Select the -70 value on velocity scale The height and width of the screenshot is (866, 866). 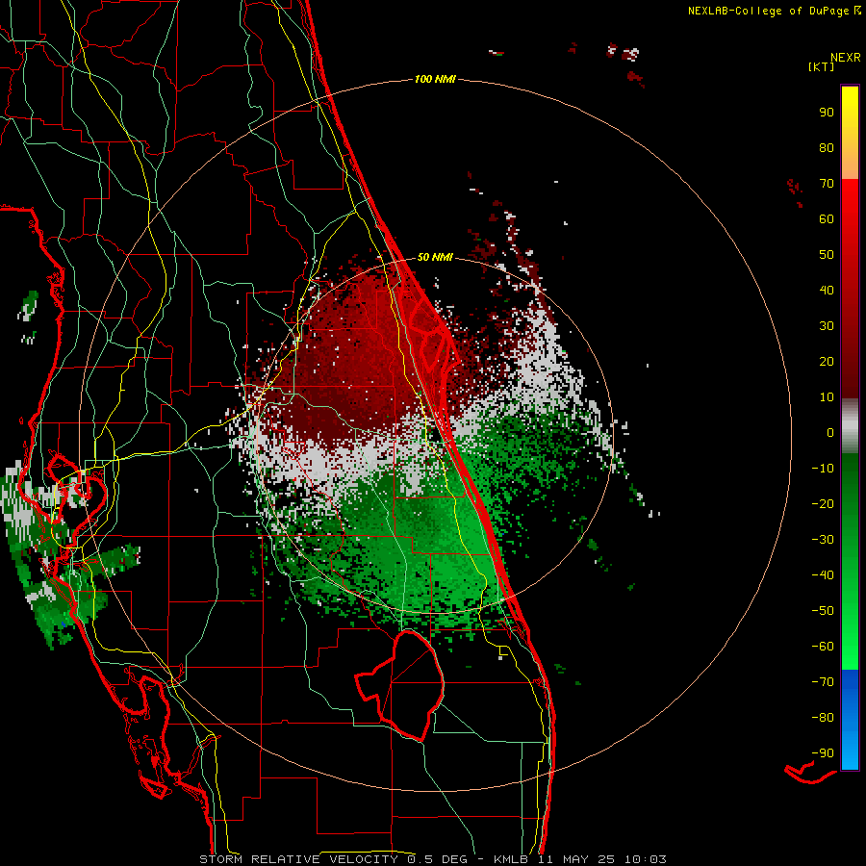[x=823, y=682]
